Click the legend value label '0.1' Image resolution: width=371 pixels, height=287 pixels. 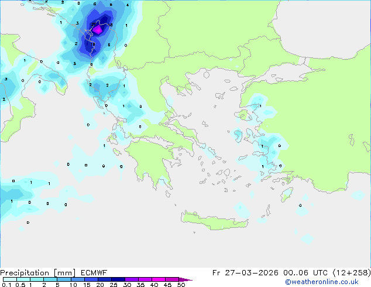pyautogui.click(x=6, y=285)
